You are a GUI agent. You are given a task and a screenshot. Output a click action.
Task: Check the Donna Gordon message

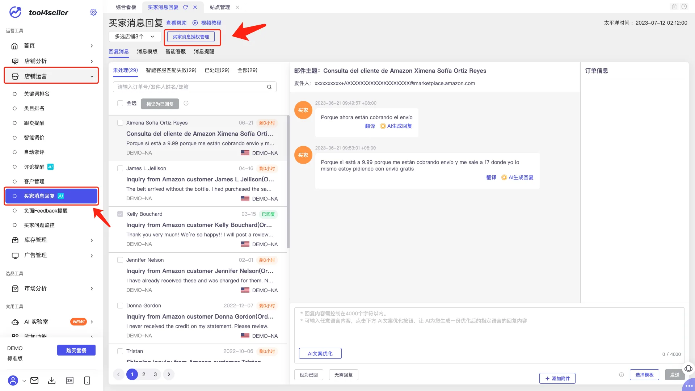point(120,306)
